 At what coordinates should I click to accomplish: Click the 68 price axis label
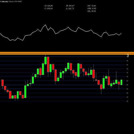127,81
